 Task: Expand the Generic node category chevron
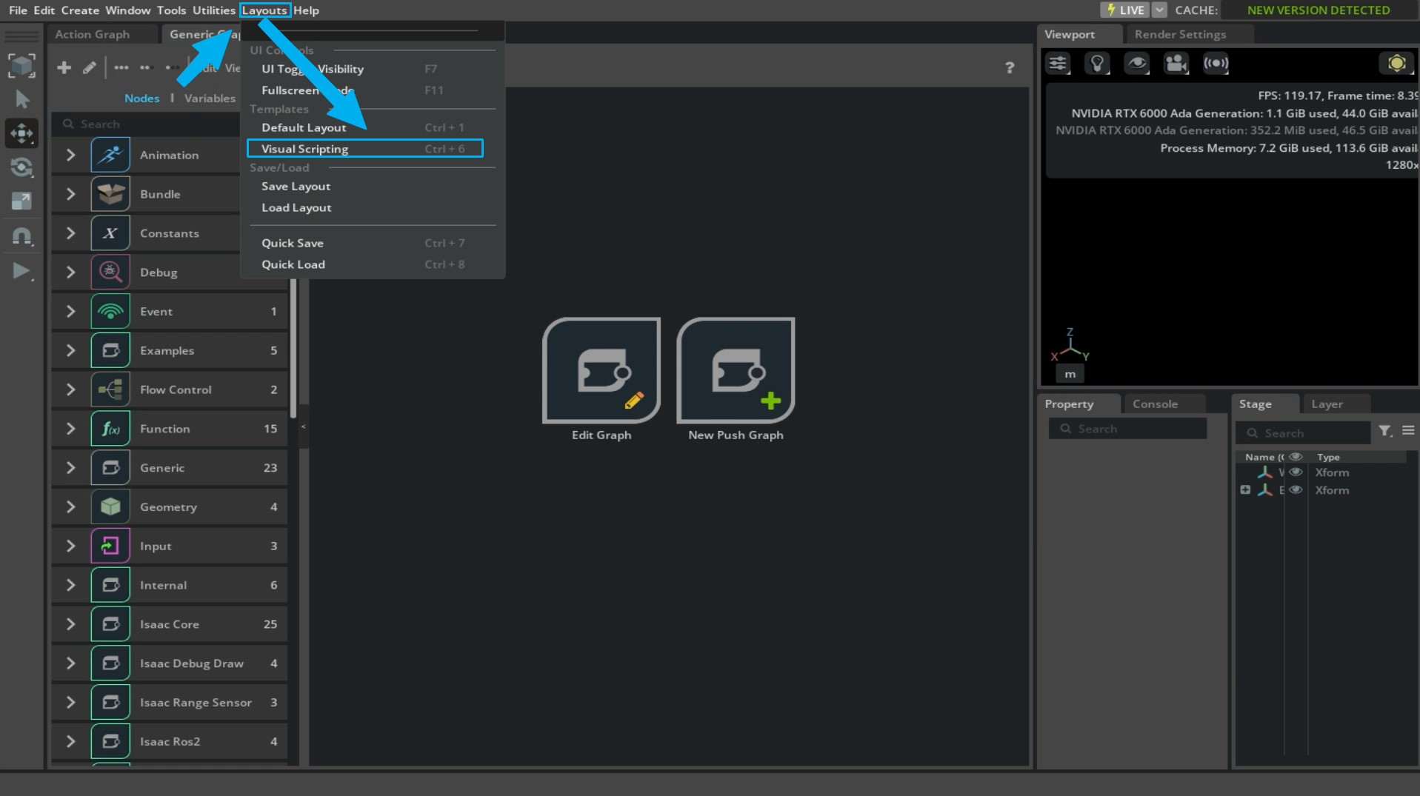coord(71,468)
